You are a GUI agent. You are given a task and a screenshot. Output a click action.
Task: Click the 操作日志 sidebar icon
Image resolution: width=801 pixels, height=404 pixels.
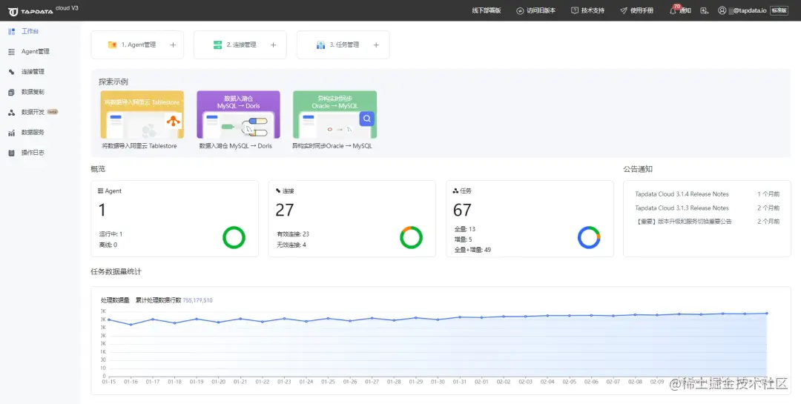click(11, 153)
